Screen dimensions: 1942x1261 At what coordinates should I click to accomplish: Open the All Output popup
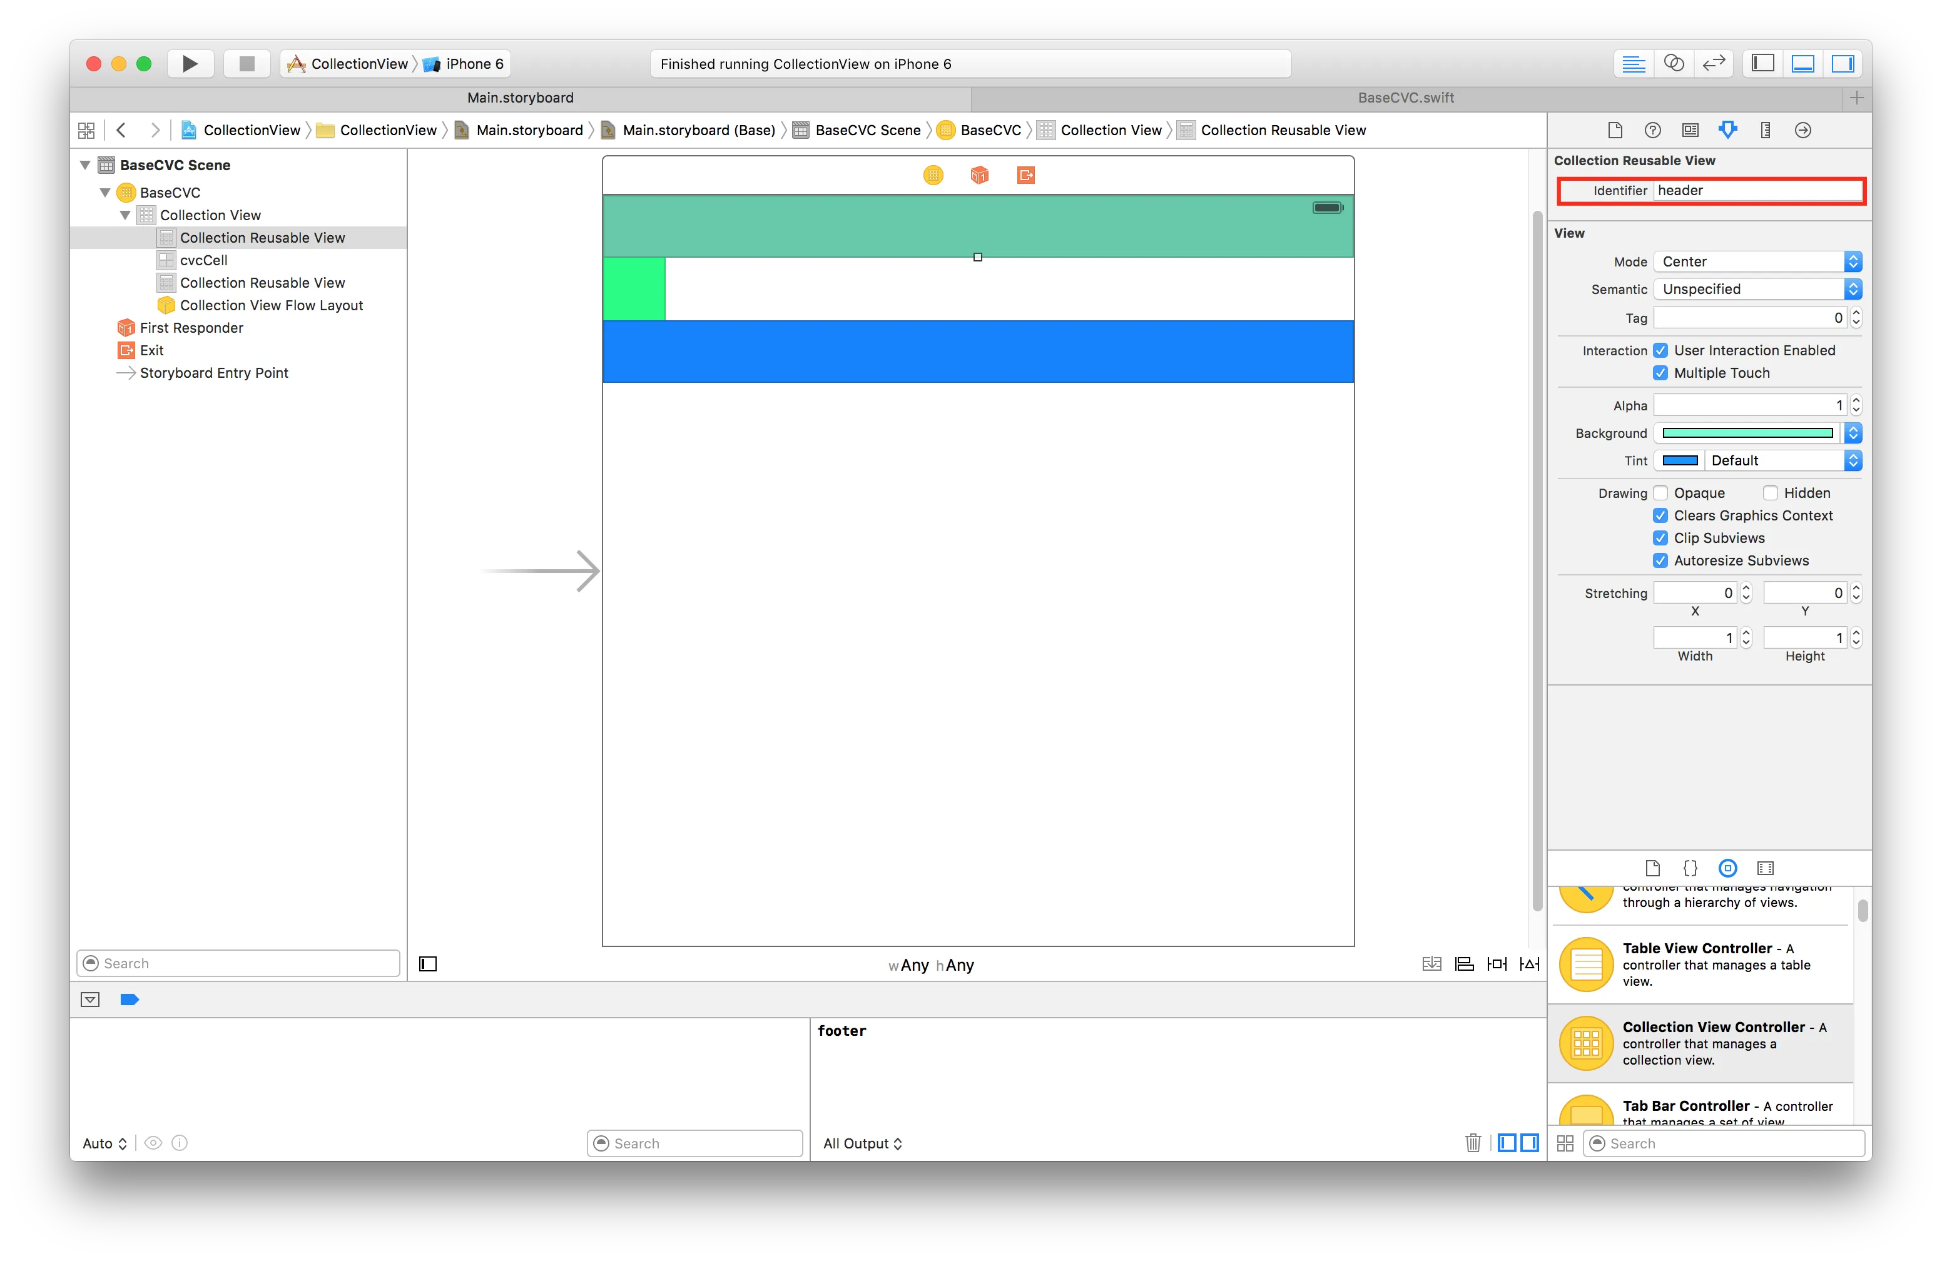(862, 1143)
